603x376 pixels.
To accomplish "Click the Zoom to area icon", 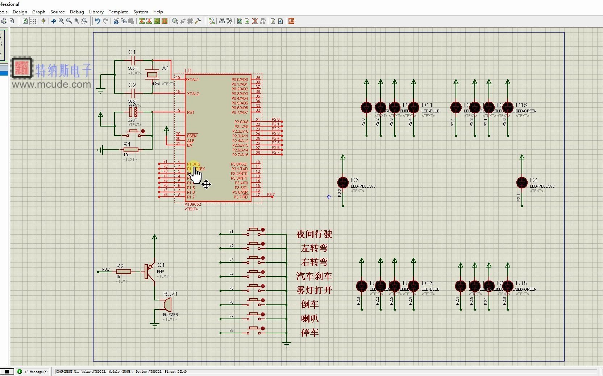I will [x=84, y=21].
